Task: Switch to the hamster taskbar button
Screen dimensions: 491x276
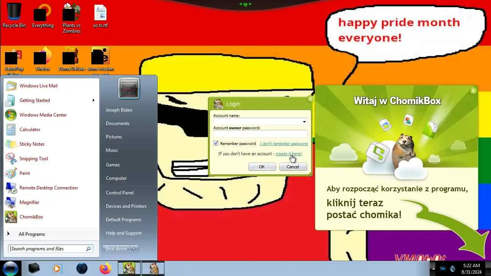Action: pyautogui.click(x=153, y=268)
